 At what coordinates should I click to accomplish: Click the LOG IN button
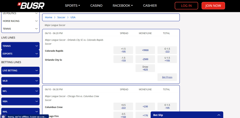tap(186, 6)
